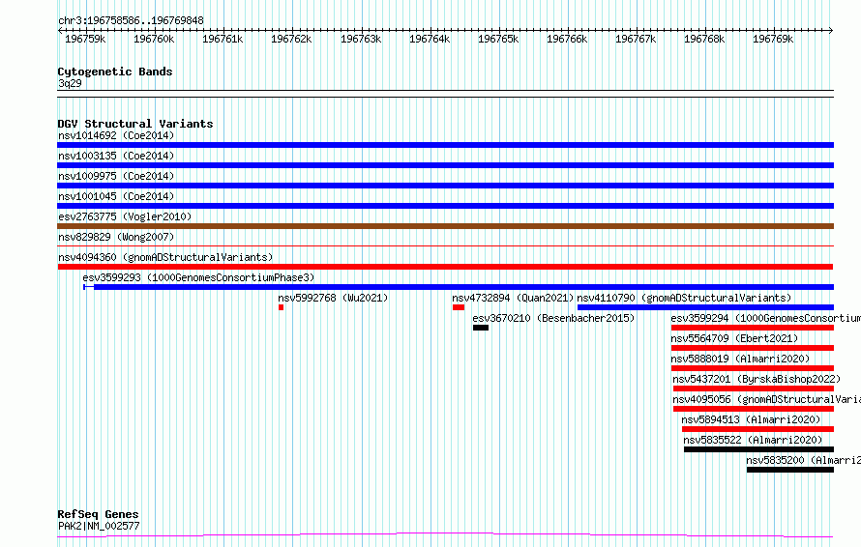Image resolution: width=861 pixels, height=547 pixels.
Task: Click the red nsv4732894 variant block
Action: pos(459,307)
